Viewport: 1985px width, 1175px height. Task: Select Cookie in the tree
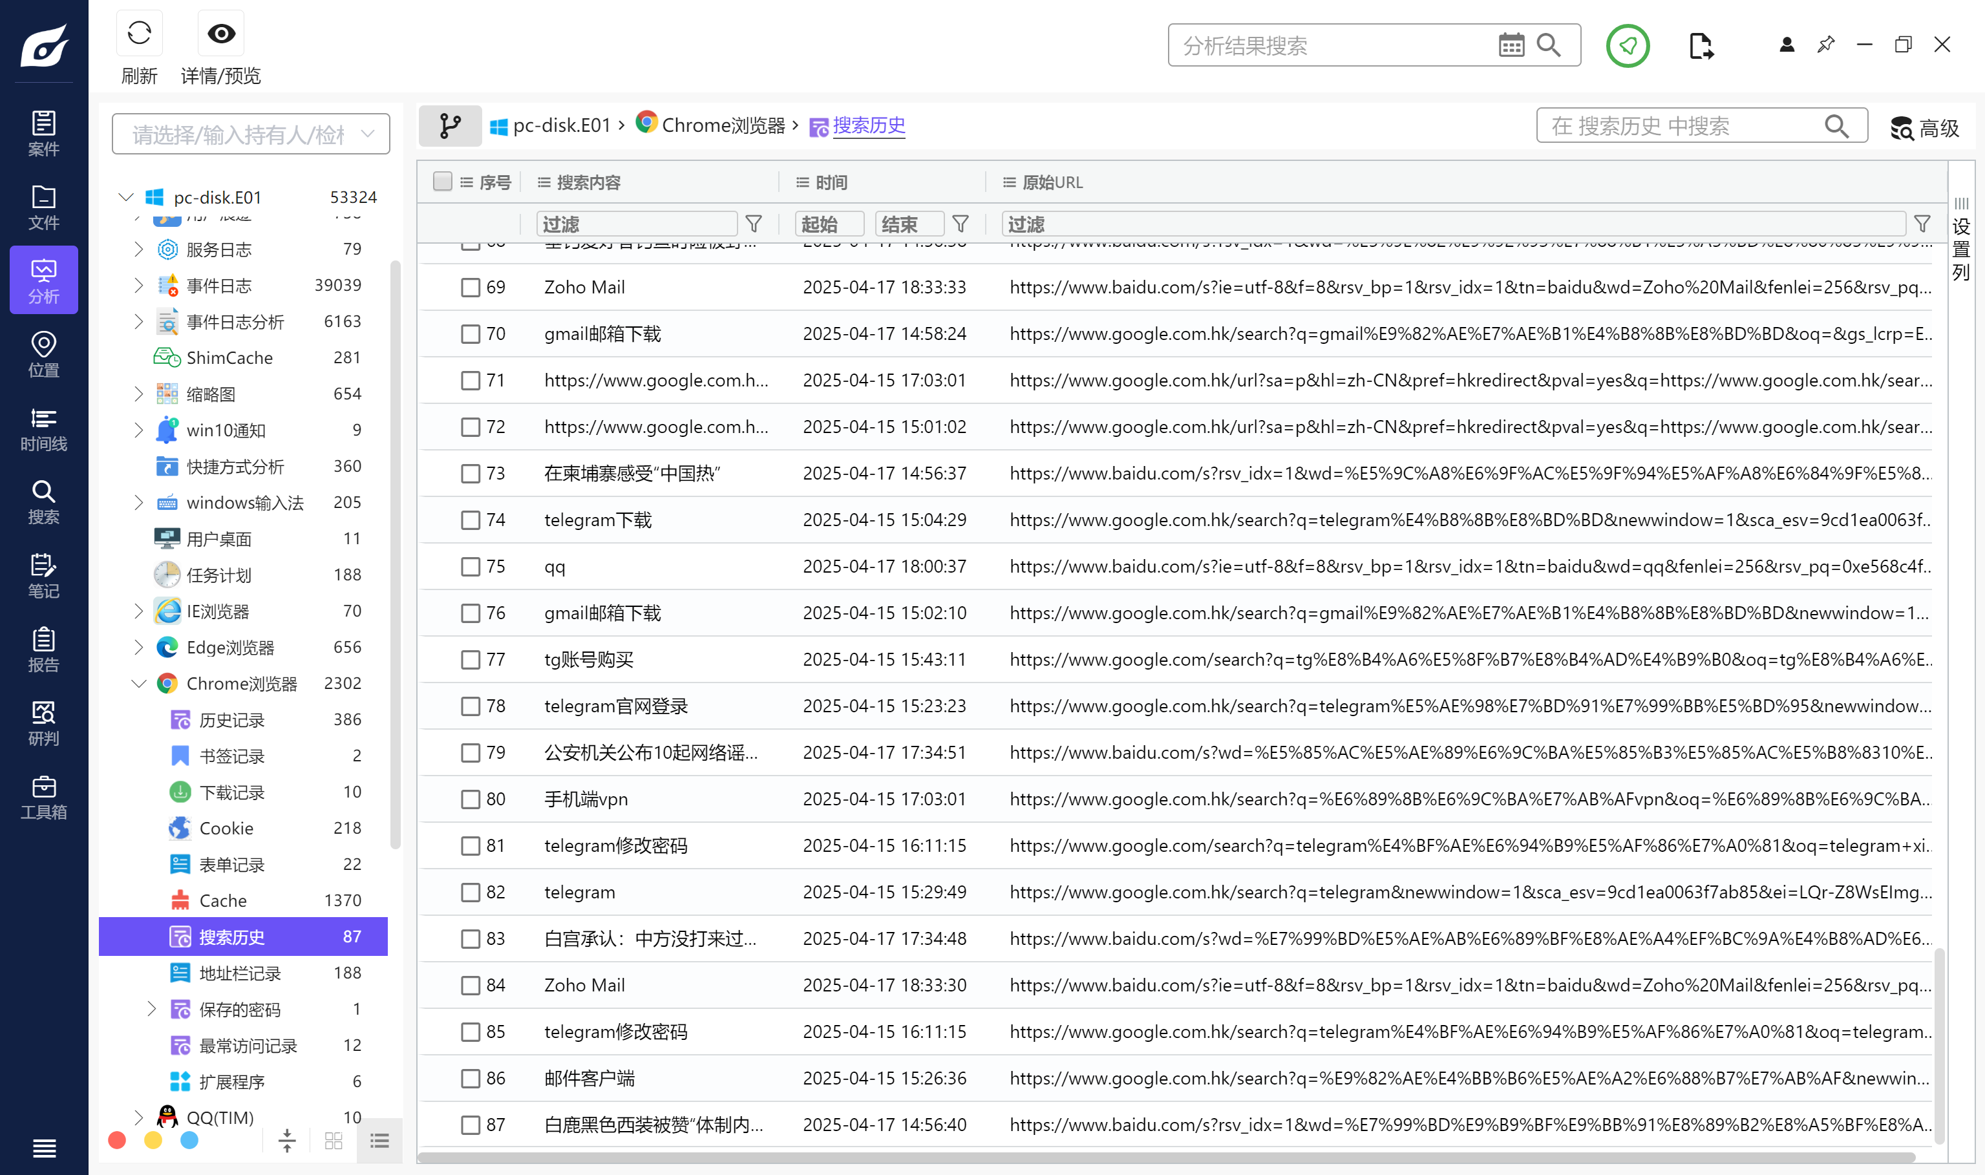(x=243, y=827)
